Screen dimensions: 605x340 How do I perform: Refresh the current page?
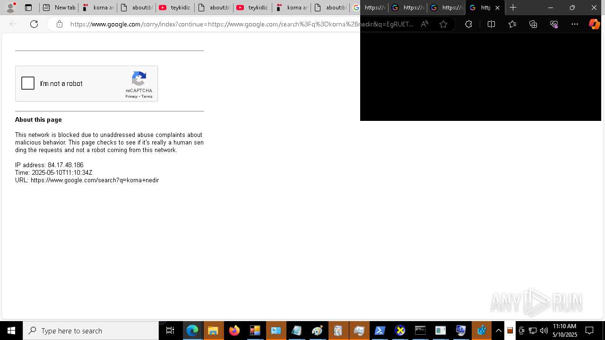coord(34,24)
